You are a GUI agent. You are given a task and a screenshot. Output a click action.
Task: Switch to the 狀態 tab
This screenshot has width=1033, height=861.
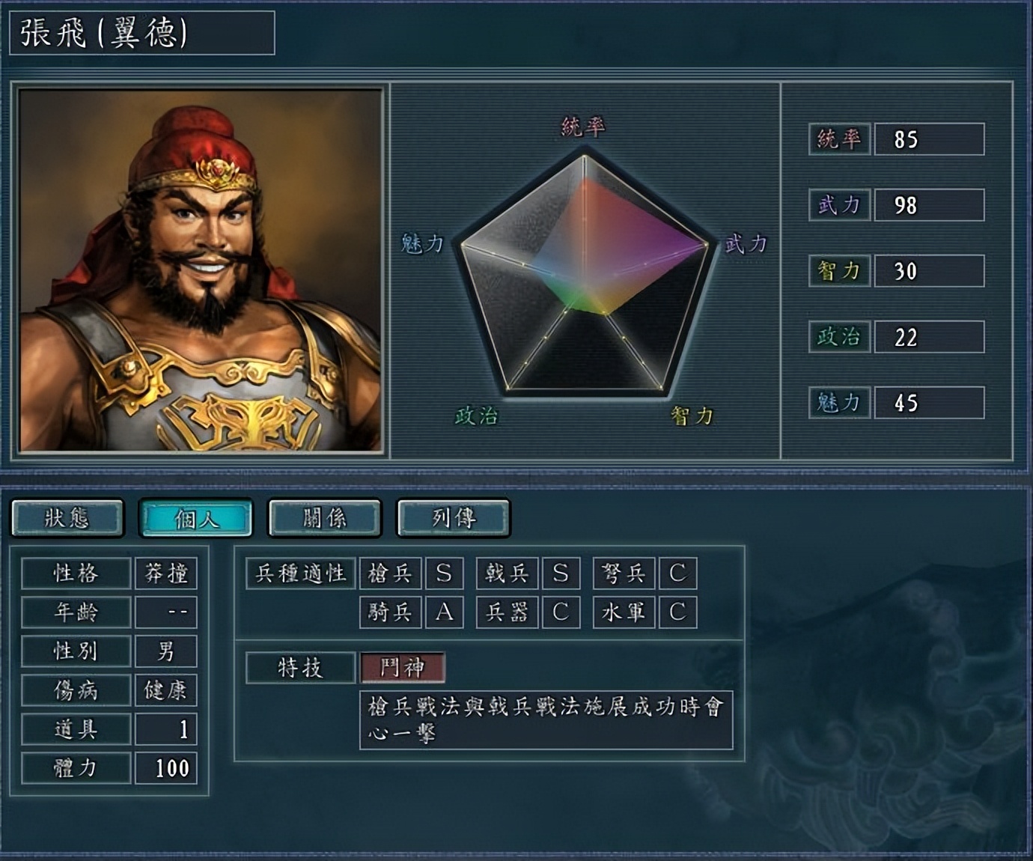pyautogui.click(x=67, y=518)
